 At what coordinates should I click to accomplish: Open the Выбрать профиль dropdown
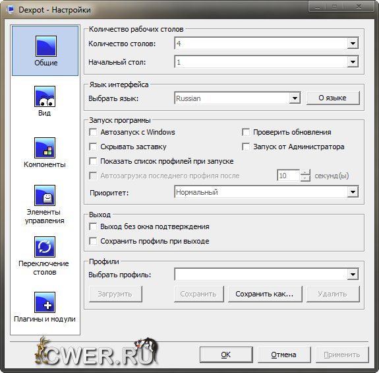coord(266,274)
